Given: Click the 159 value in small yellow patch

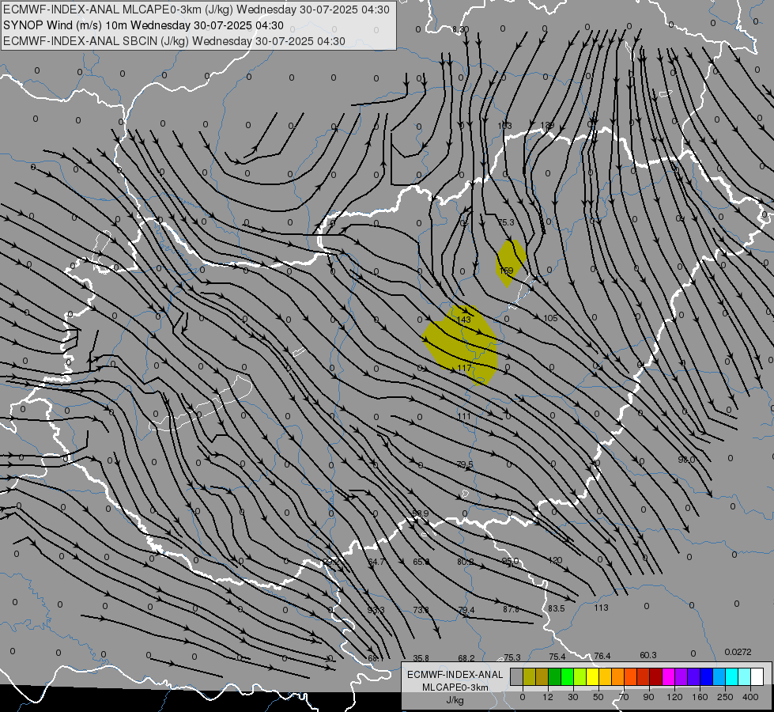Looking at the screenshot, I should 507,271.
